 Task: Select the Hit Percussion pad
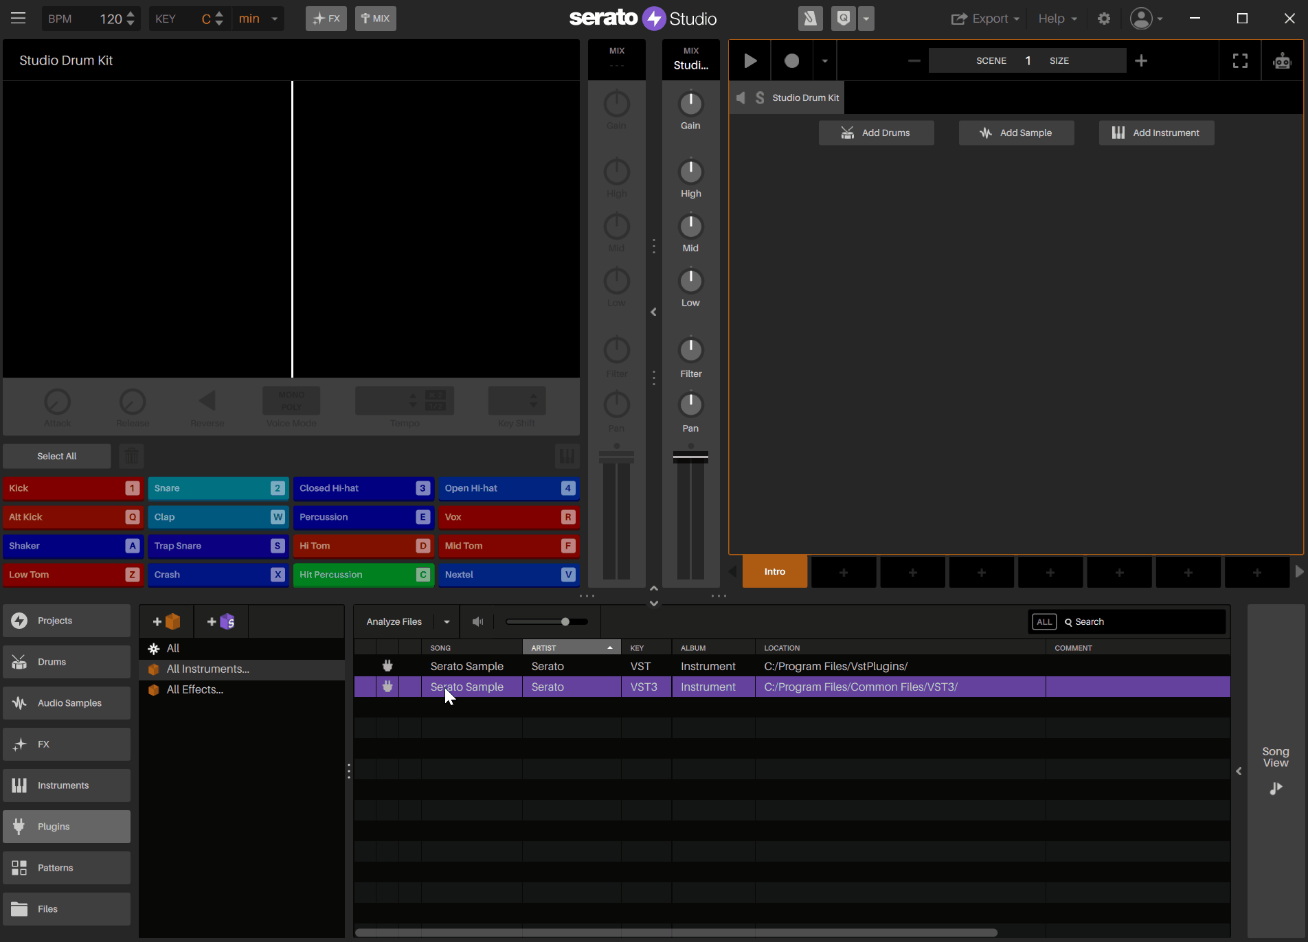pos(363,575)
